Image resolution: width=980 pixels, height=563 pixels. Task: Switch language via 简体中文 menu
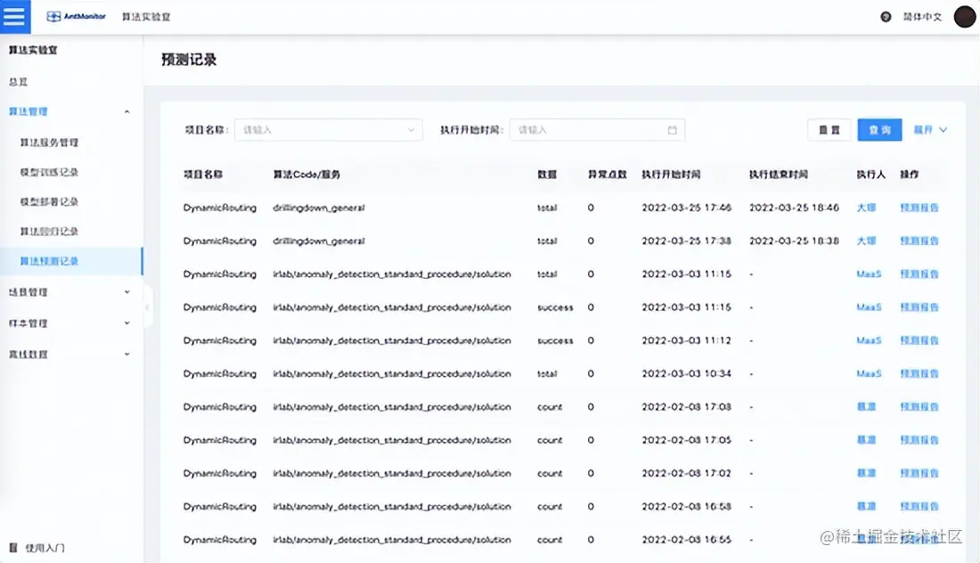coord(922,16)
